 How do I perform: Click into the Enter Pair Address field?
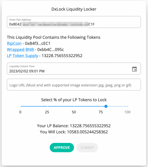pos(74,22)
